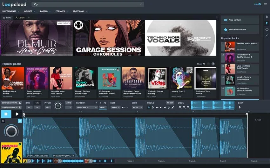Click the zoom out magnifier

180,108
